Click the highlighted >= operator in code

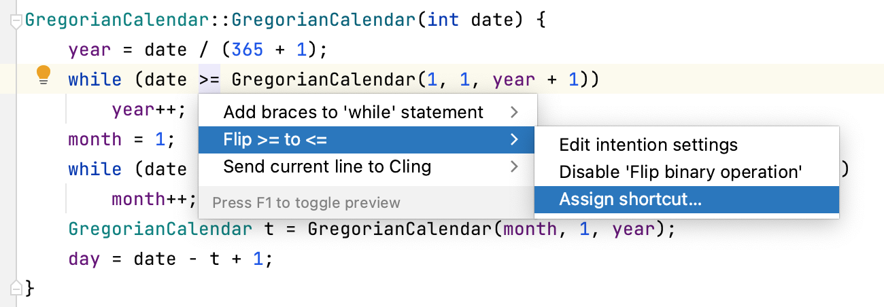(x=209, y=80)
